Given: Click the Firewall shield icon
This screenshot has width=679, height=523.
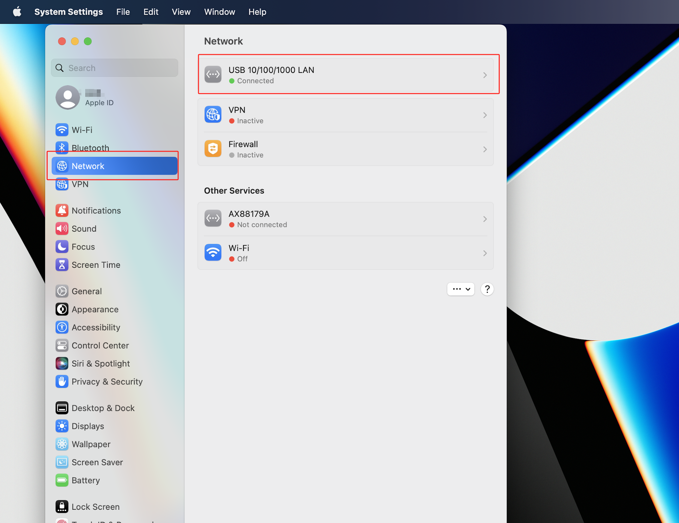Looking at the screenshot, I should click(213, 149).
